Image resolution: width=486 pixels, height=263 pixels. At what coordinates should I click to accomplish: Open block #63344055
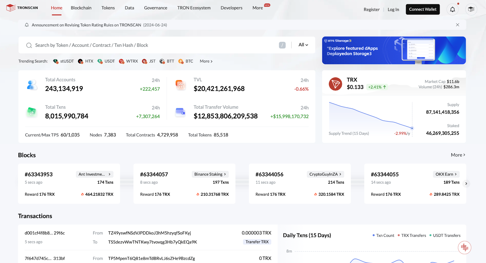(x=385, y=174)
